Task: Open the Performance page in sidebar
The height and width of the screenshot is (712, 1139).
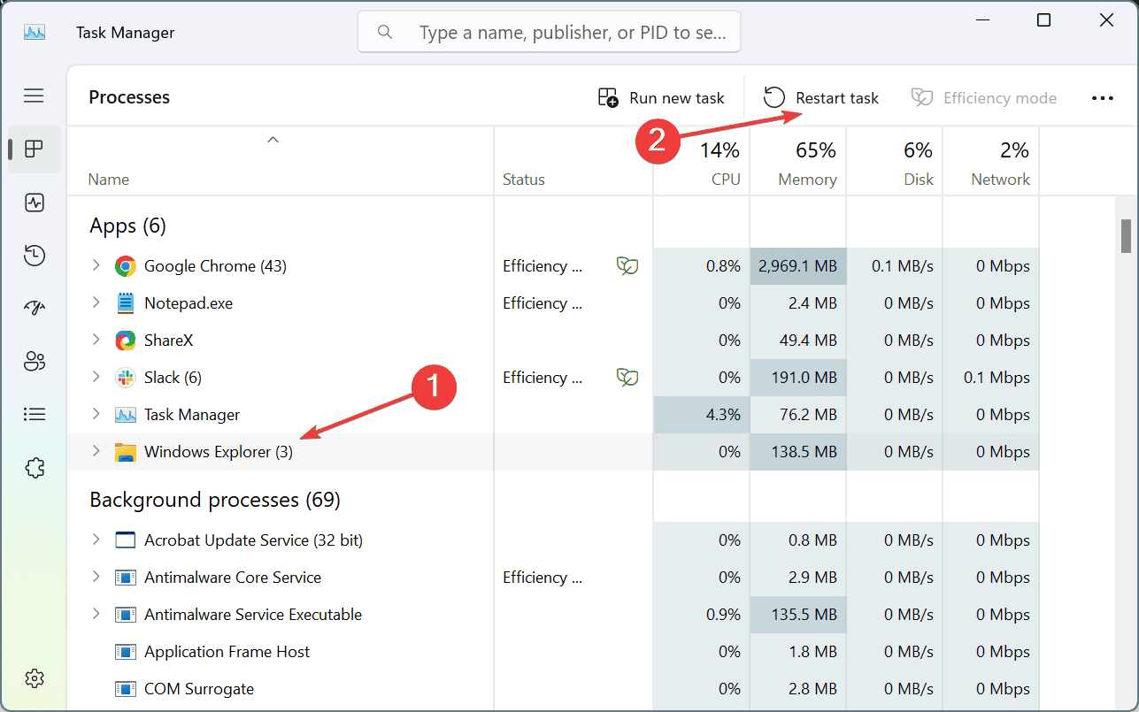Action: pyautogui.click(x=35, y=203)
